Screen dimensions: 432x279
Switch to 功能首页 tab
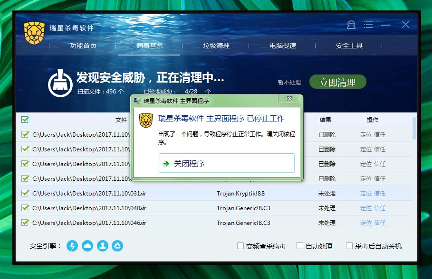click(x=83, y=46)
